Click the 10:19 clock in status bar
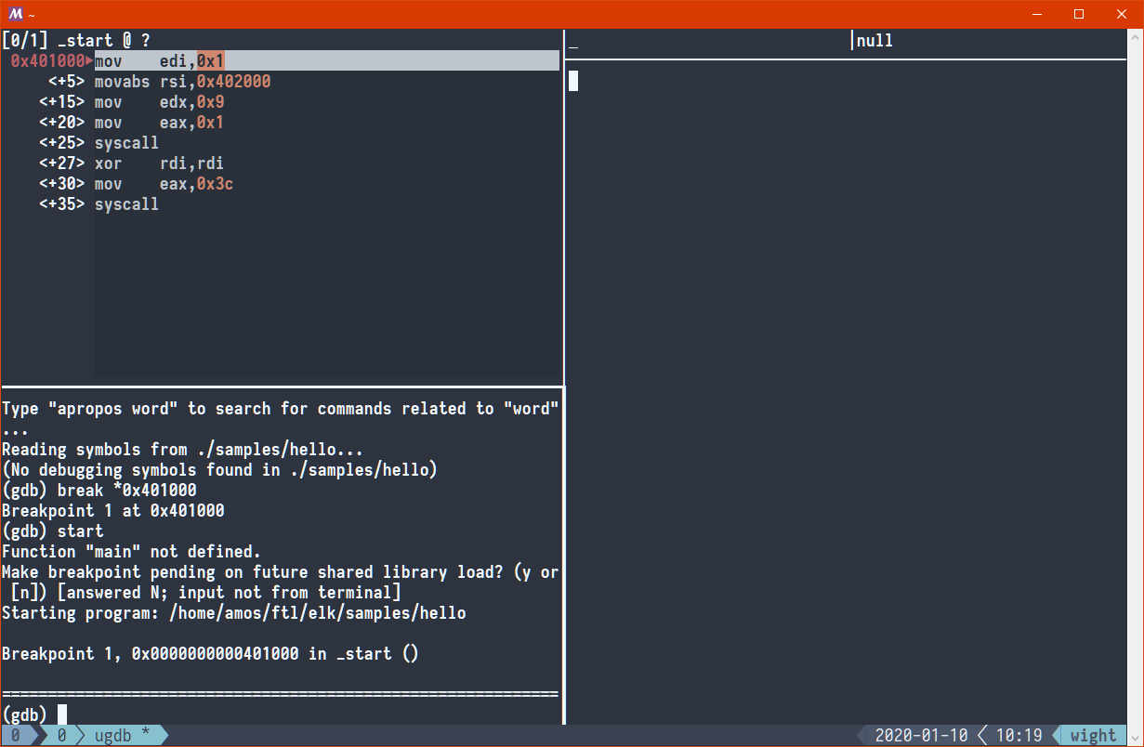 (x=1019, y=736)
